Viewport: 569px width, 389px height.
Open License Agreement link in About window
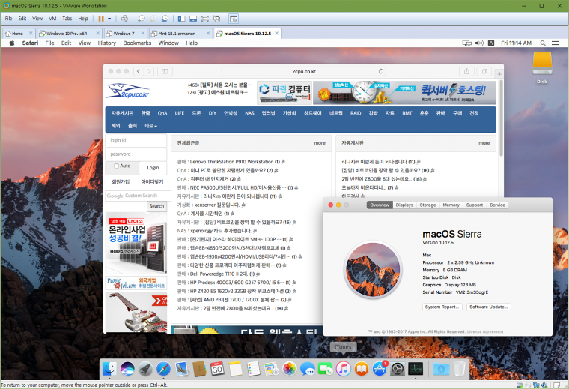tap(485, 331)
